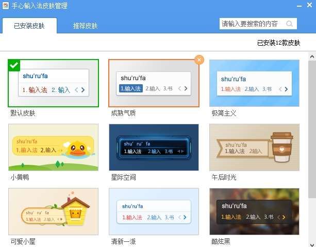Open the 推荐皮肤 tab
The height and width of the screenshot is (247, 316).
pyautogui.click(x=85, y=26)
